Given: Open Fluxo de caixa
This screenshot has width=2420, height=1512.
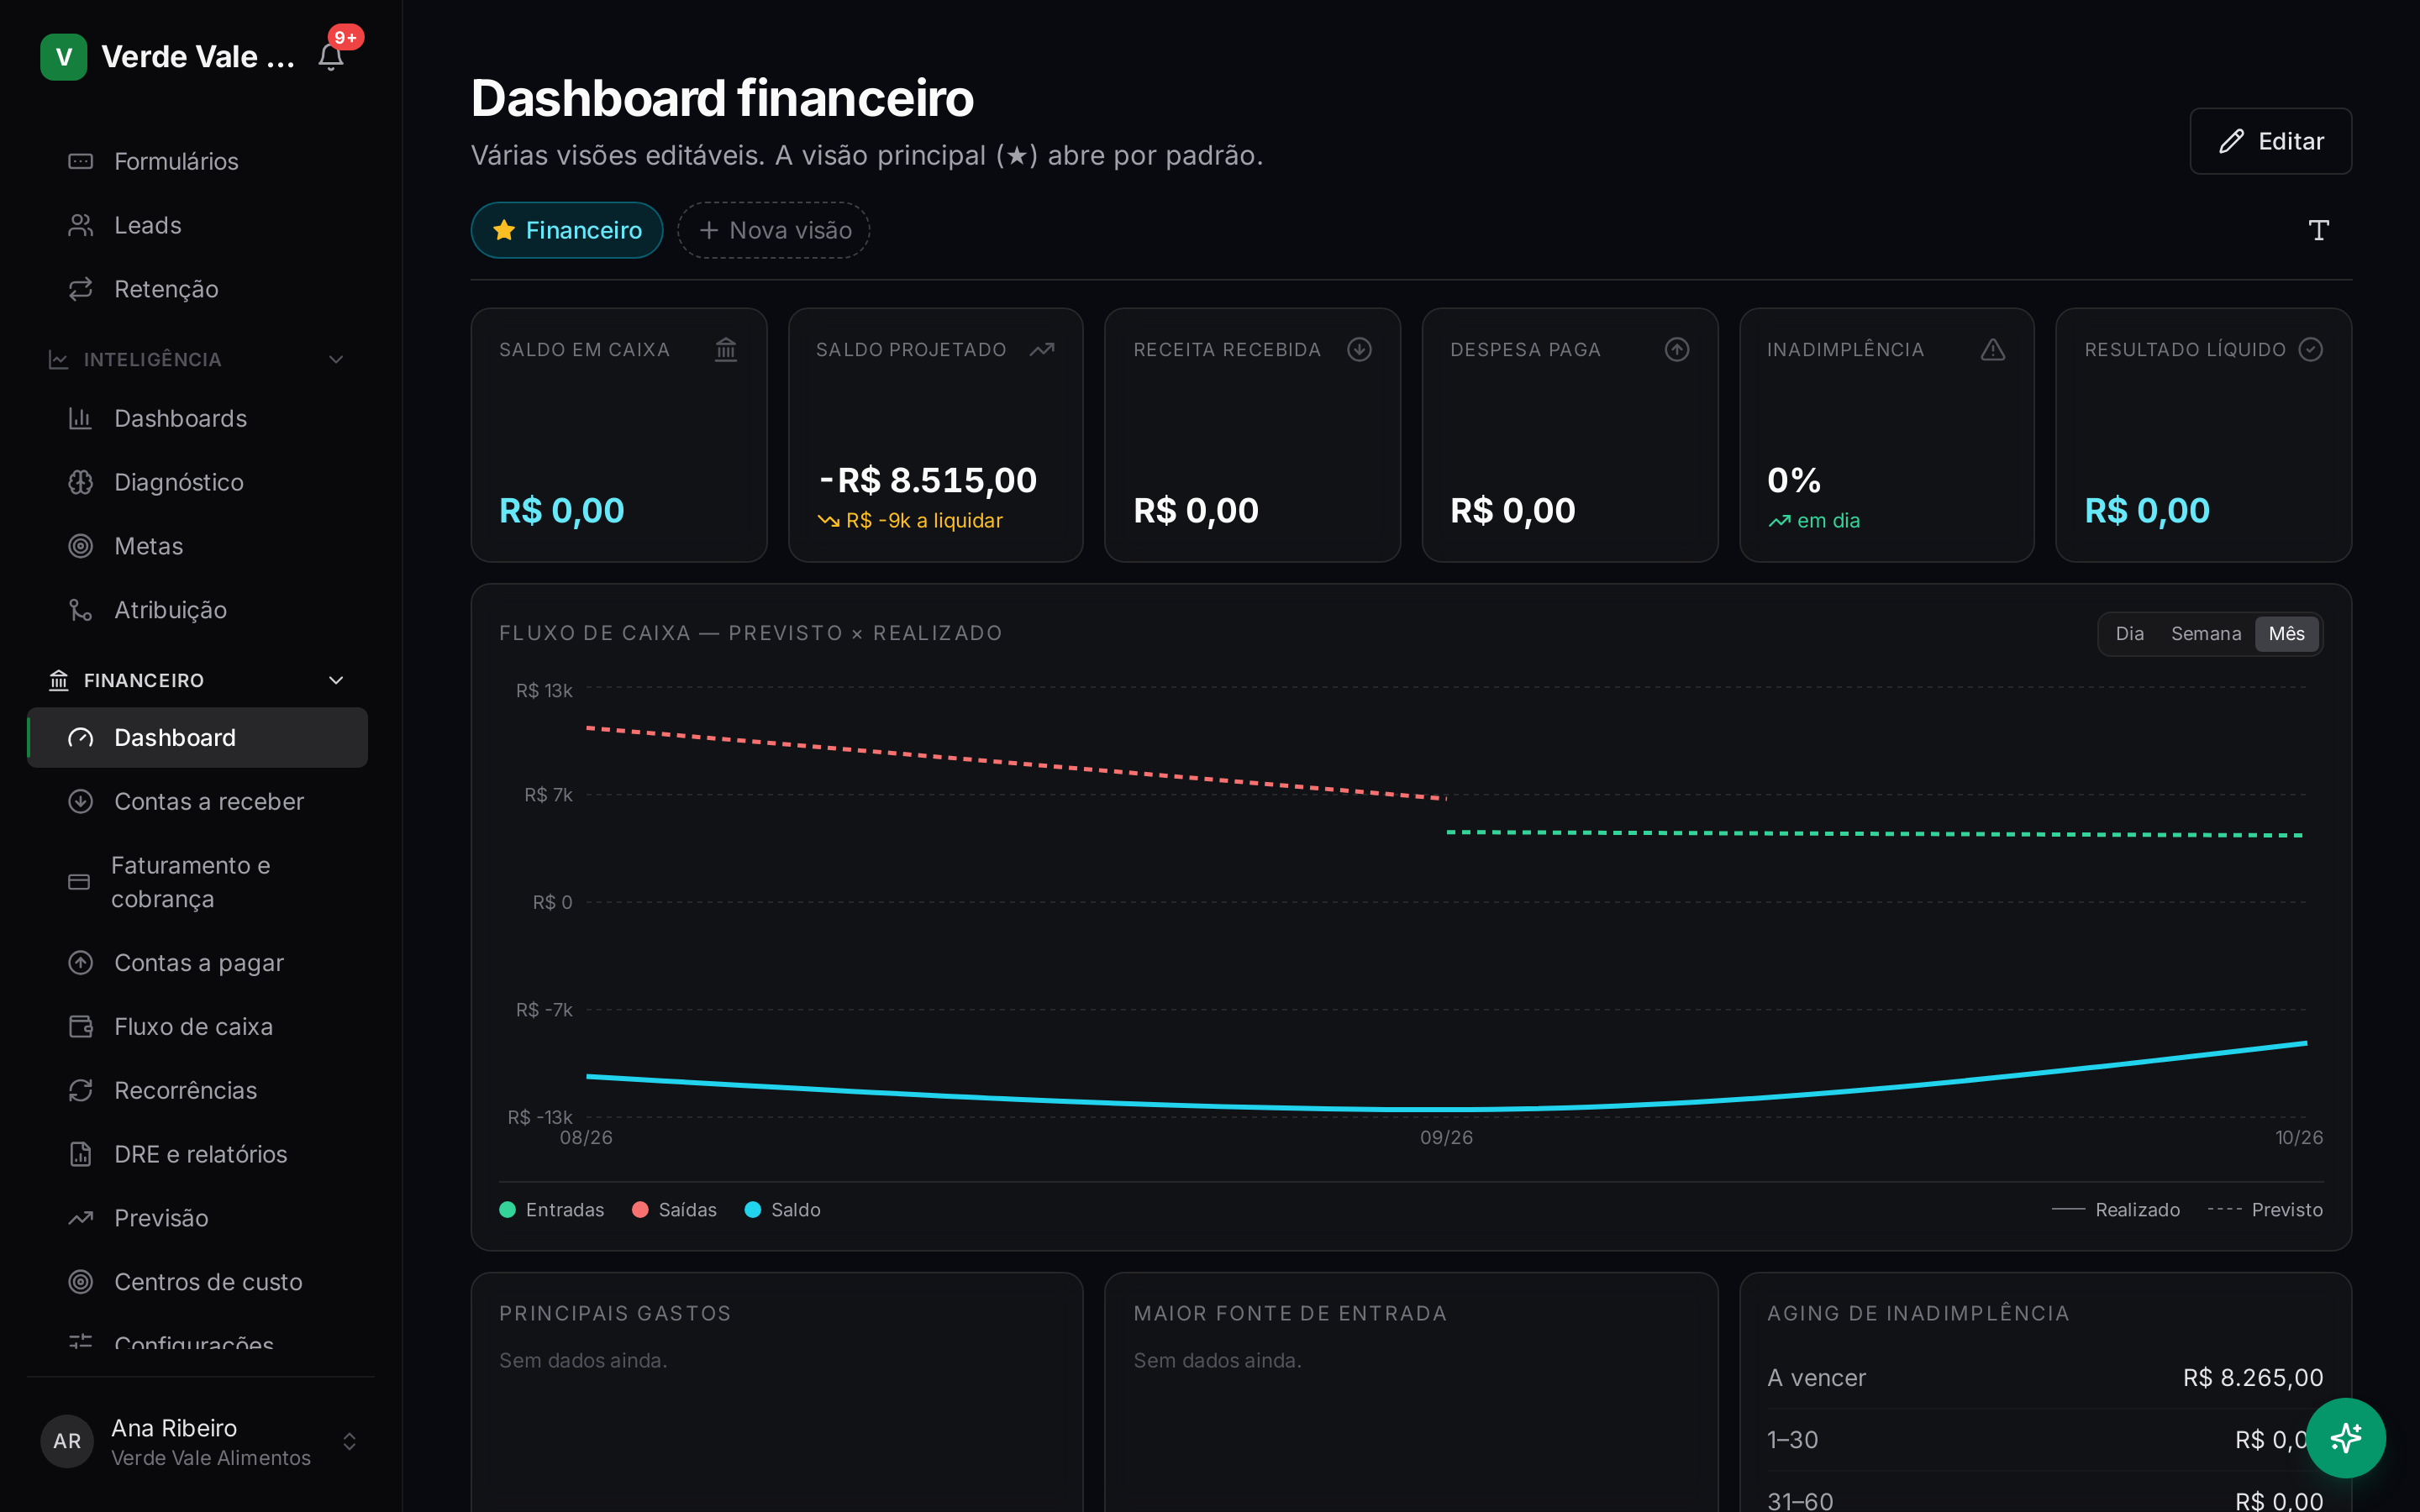Looking at the screenshot, I should [197, 1026].
